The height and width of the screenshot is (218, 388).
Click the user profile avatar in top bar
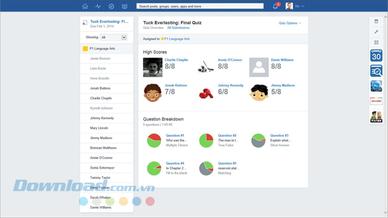289,6
